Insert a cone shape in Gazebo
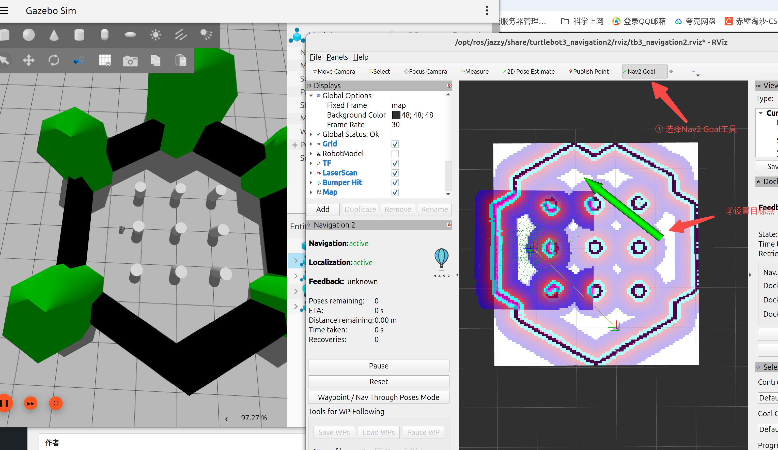 [54, 35]
